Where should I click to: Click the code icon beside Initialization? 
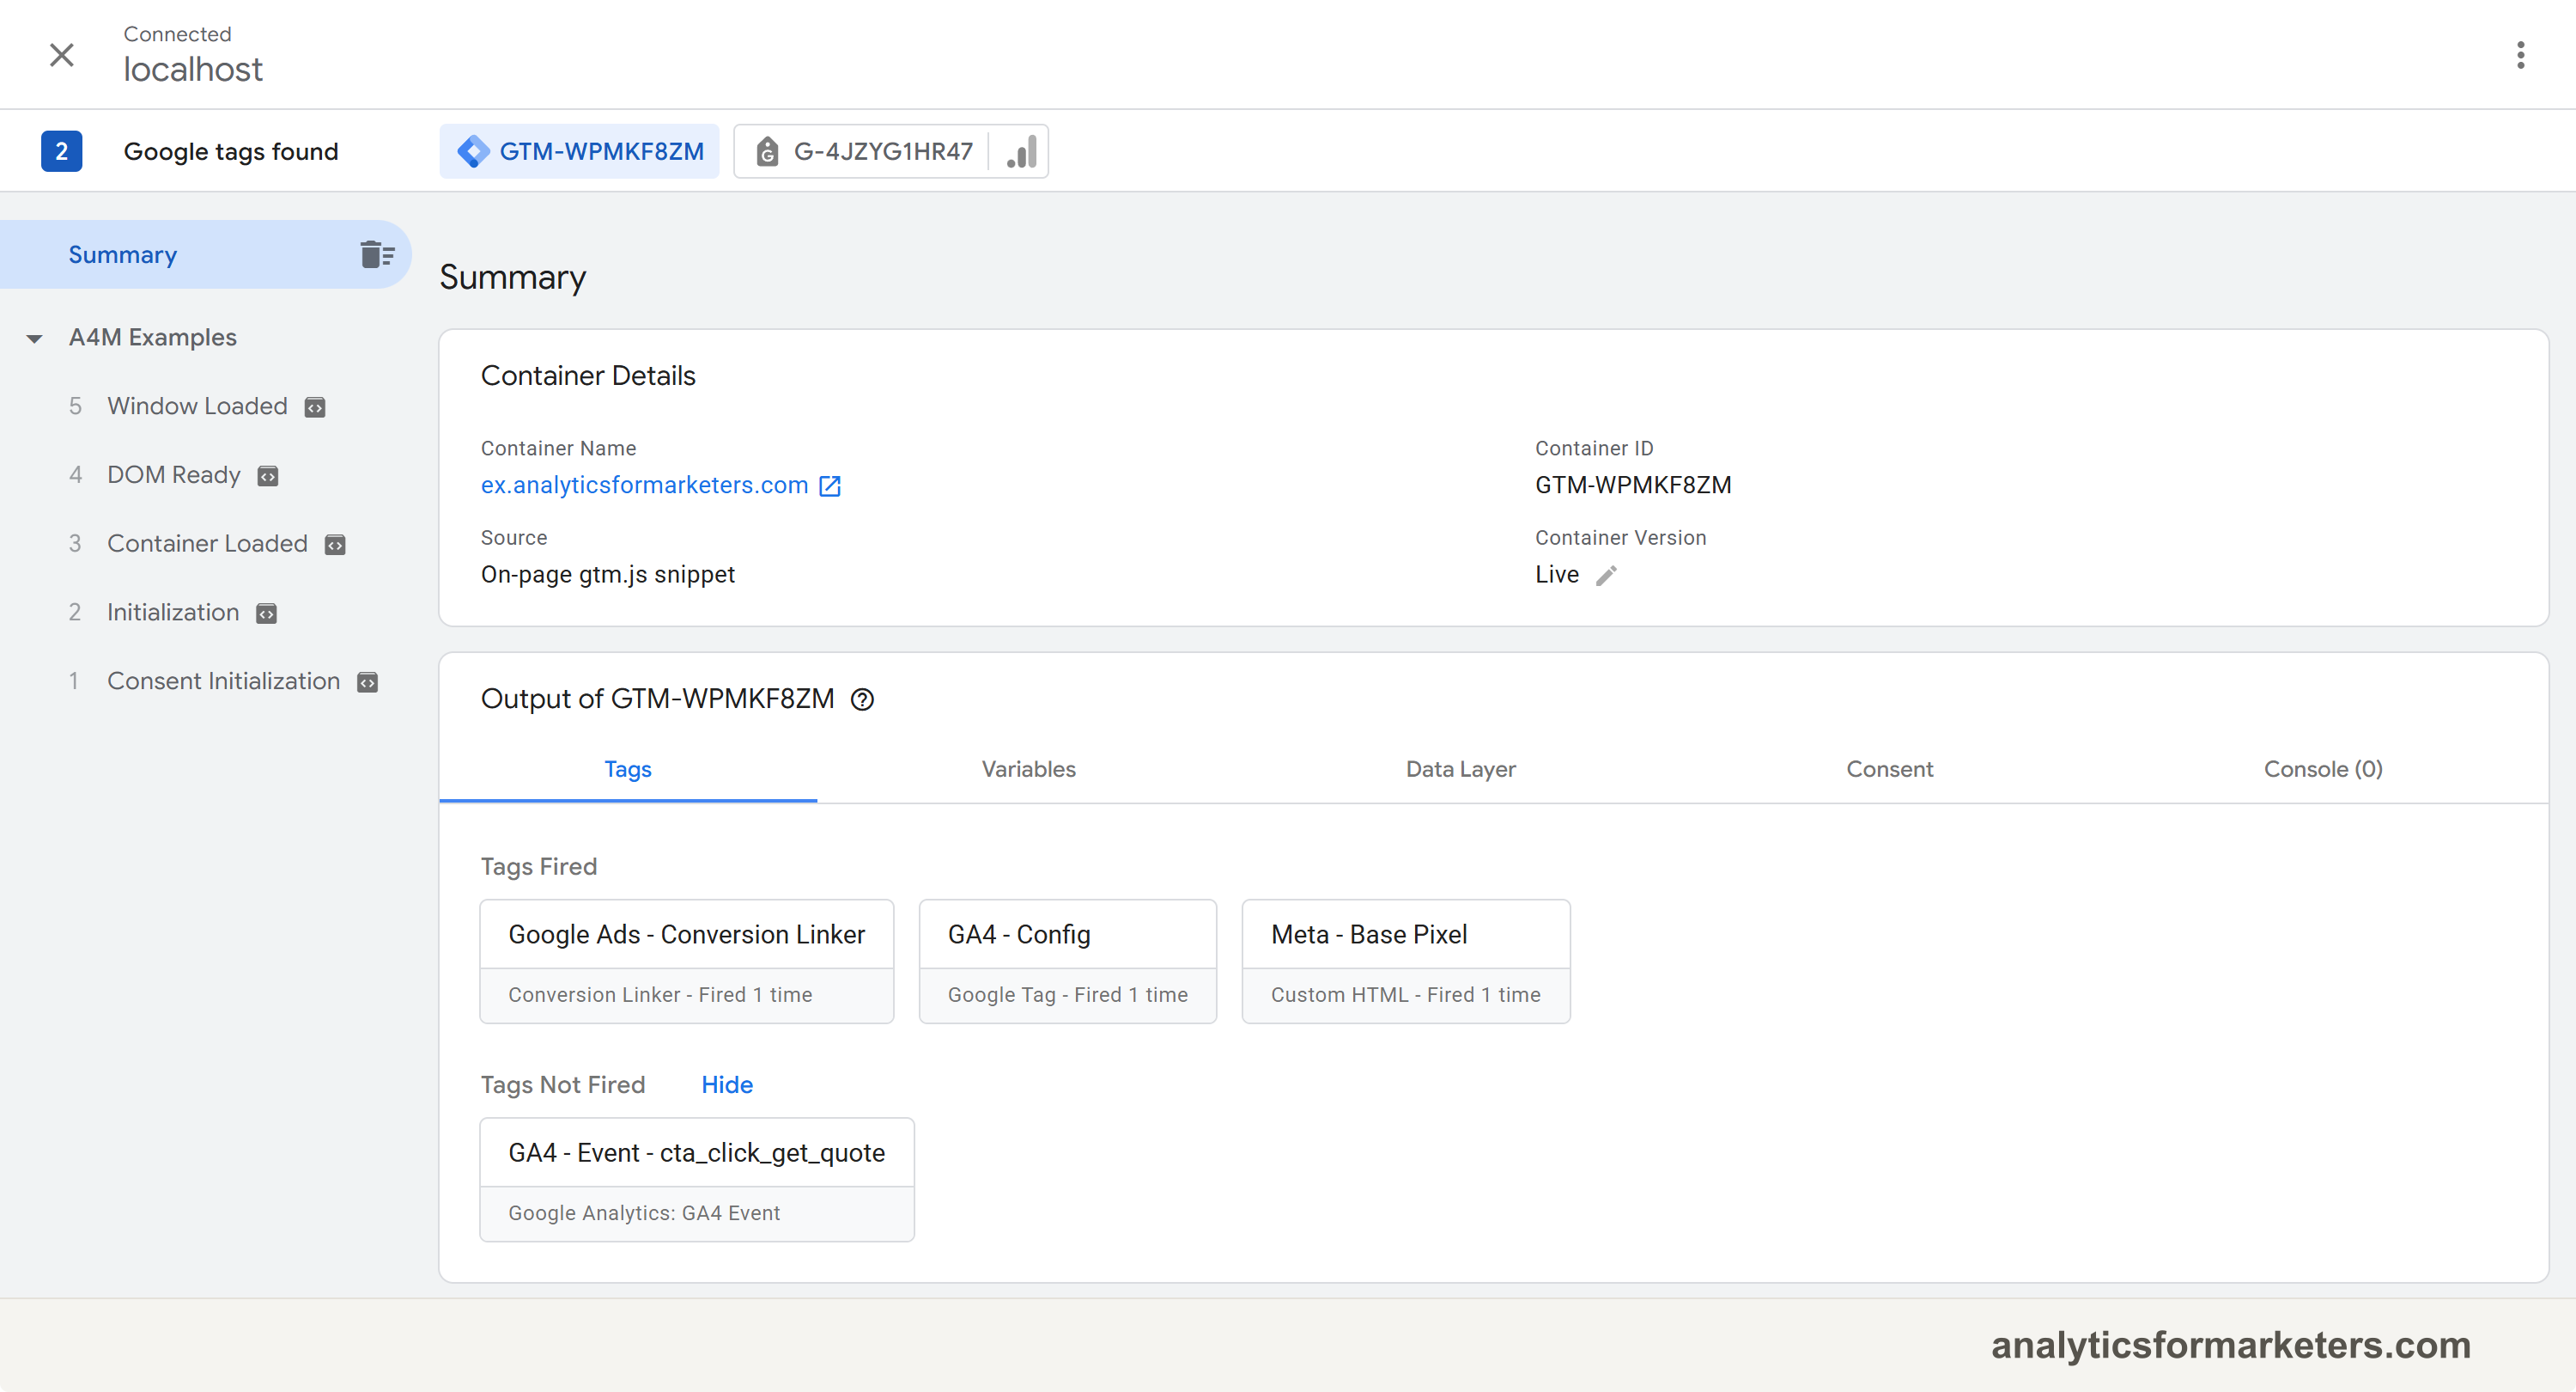pyautogui.click(x=266, y=614)
